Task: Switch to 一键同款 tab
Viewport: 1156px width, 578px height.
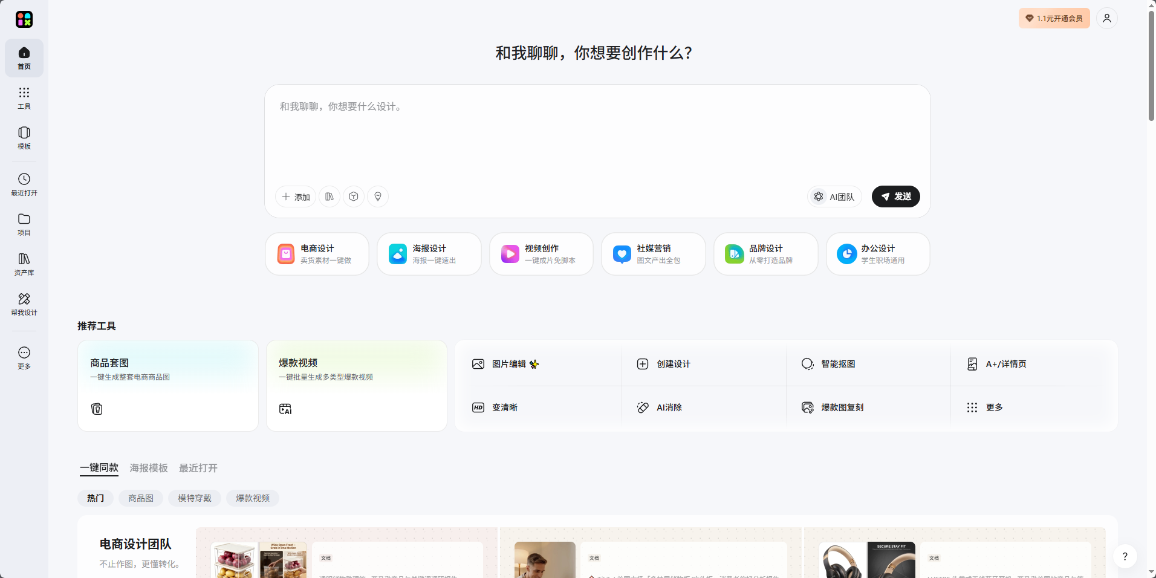Action: (x=99, y=468)
